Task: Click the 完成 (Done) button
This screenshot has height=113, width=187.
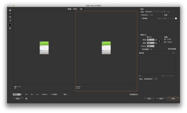Action: [x=149, y=99]
